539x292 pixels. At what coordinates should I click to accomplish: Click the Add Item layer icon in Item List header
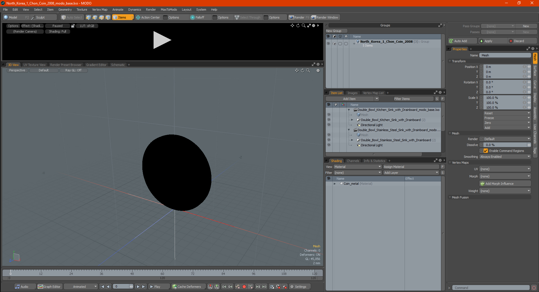click(336, 104)
